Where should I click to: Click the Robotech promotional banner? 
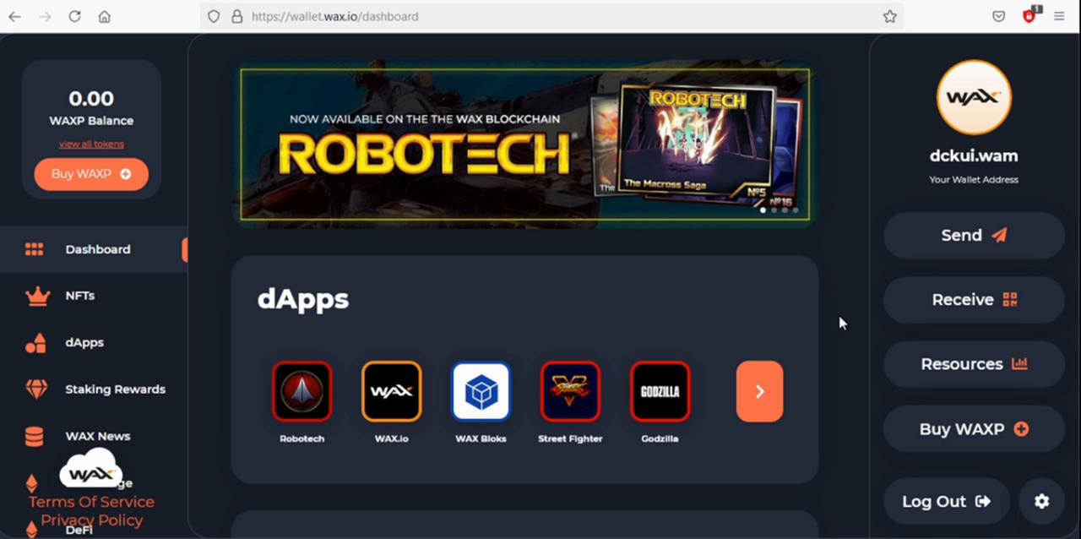point(524,144)
